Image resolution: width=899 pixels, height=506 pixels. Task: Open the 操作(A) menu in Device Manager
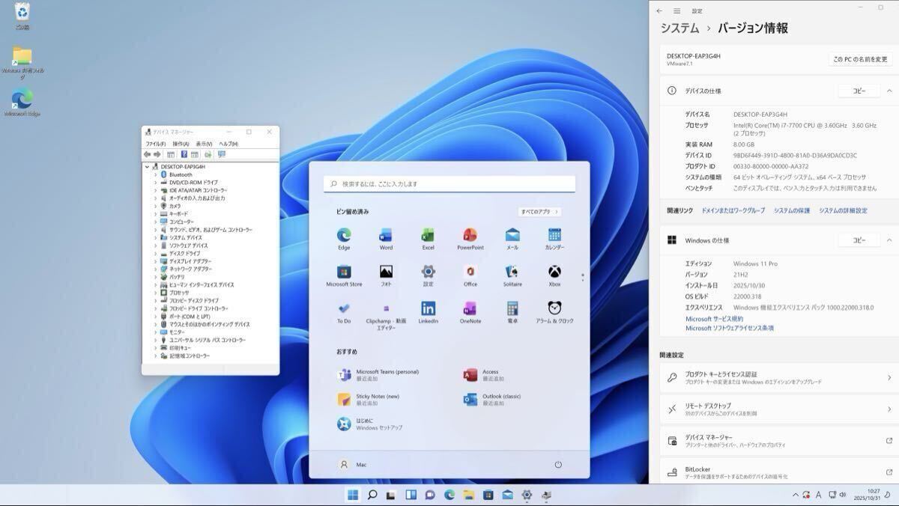[181, 144]
